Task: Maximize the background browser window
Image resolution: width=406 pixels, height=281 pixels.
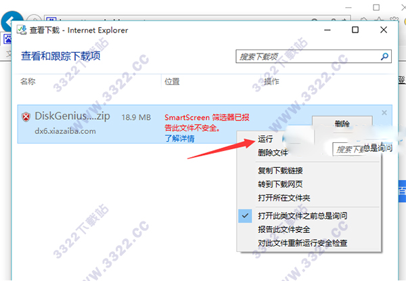Action: [376, 7]
